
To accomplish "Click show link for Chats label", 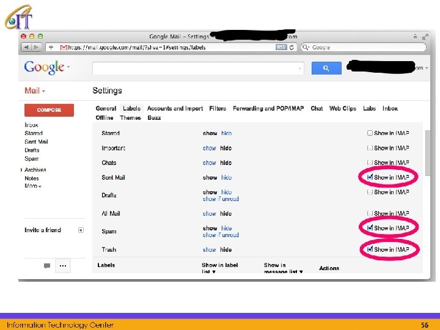I will [x=210, y=163].
